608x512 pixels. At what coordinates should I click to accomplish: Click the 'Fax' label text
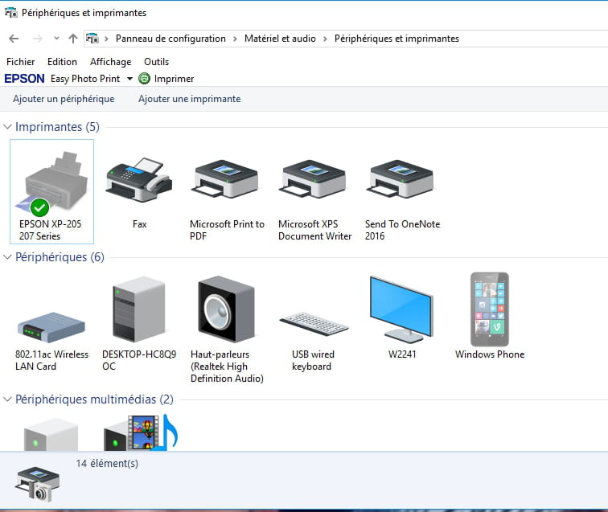click(x=140, y=224)
